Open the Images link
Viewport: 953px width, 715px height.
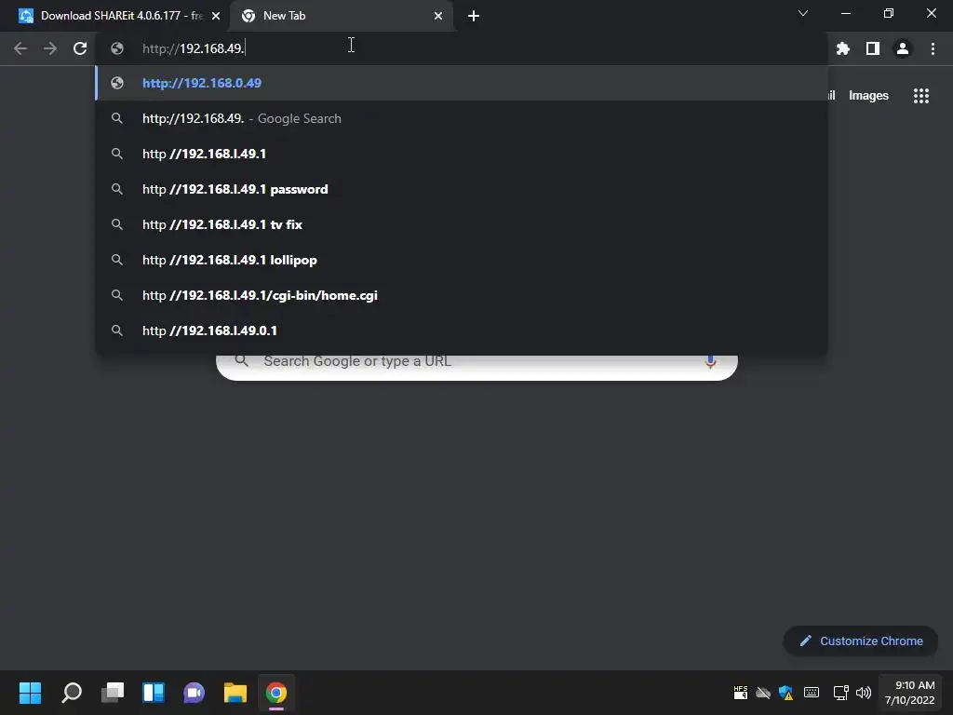coord(868,96)
